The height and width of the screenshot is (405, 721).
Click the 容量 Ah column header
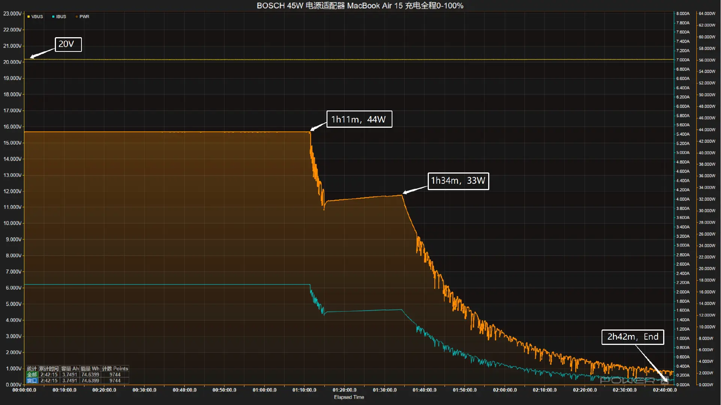click(x=70, y=369)
